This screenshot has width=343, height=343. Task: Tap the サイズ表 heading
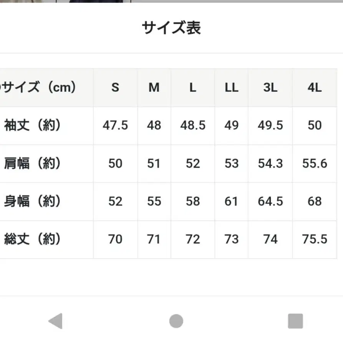coord(171,28)
